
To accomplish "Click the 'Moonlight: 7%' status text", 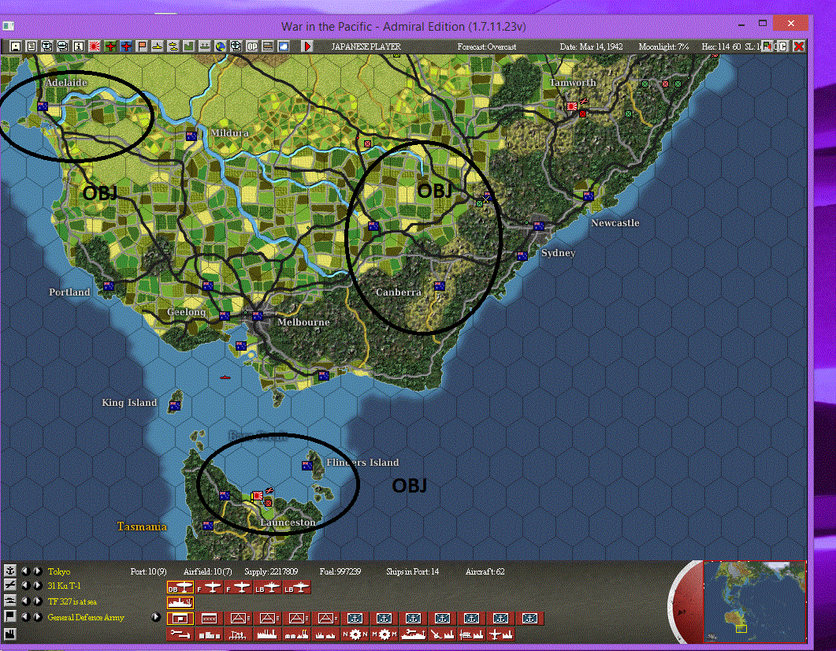I will tap(663, 47).
